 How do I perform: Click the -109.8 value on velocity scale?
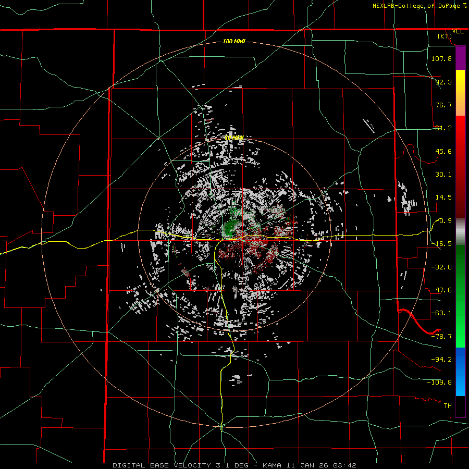439,382
